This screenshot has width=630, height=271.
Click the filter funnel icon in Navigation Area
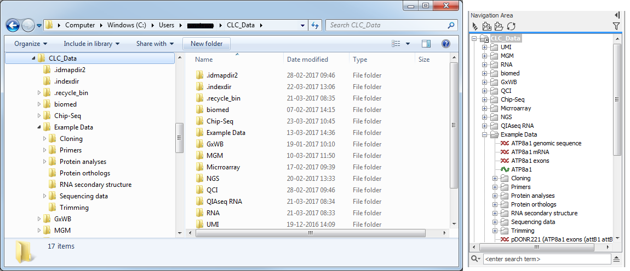616,26
